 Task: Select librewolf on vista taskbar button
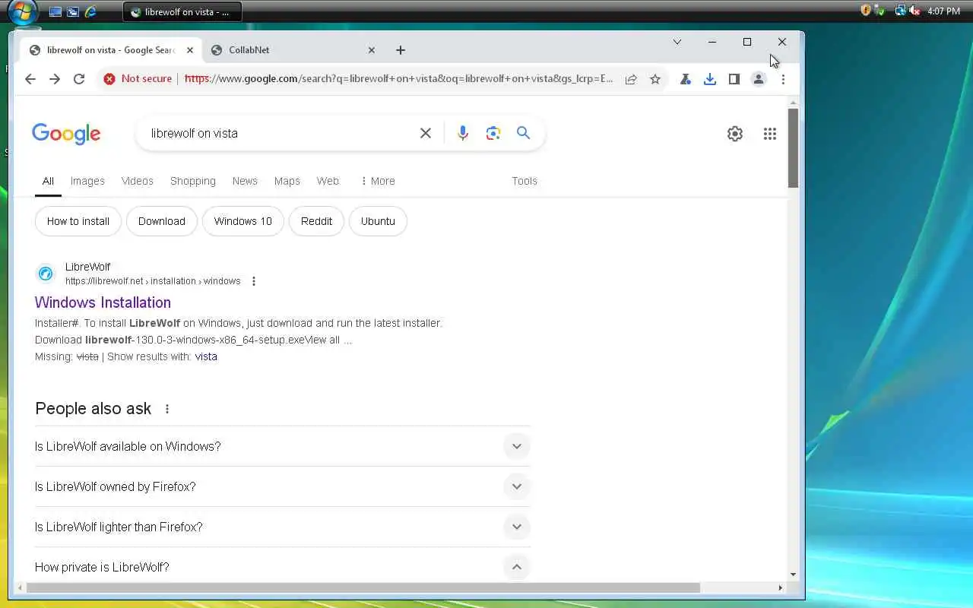182,11
